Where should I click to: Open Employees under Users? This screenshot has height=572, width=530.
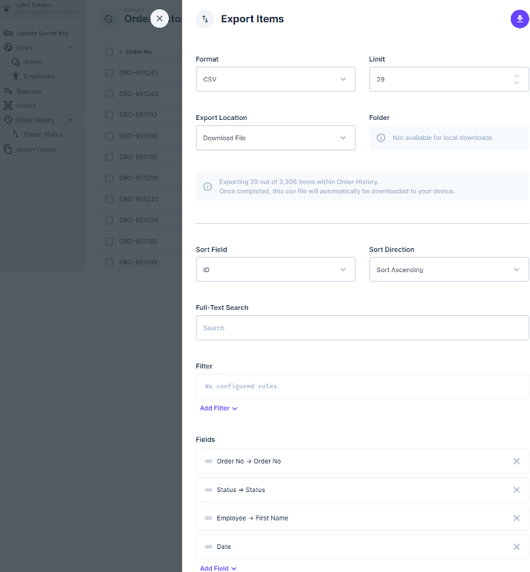39,76
